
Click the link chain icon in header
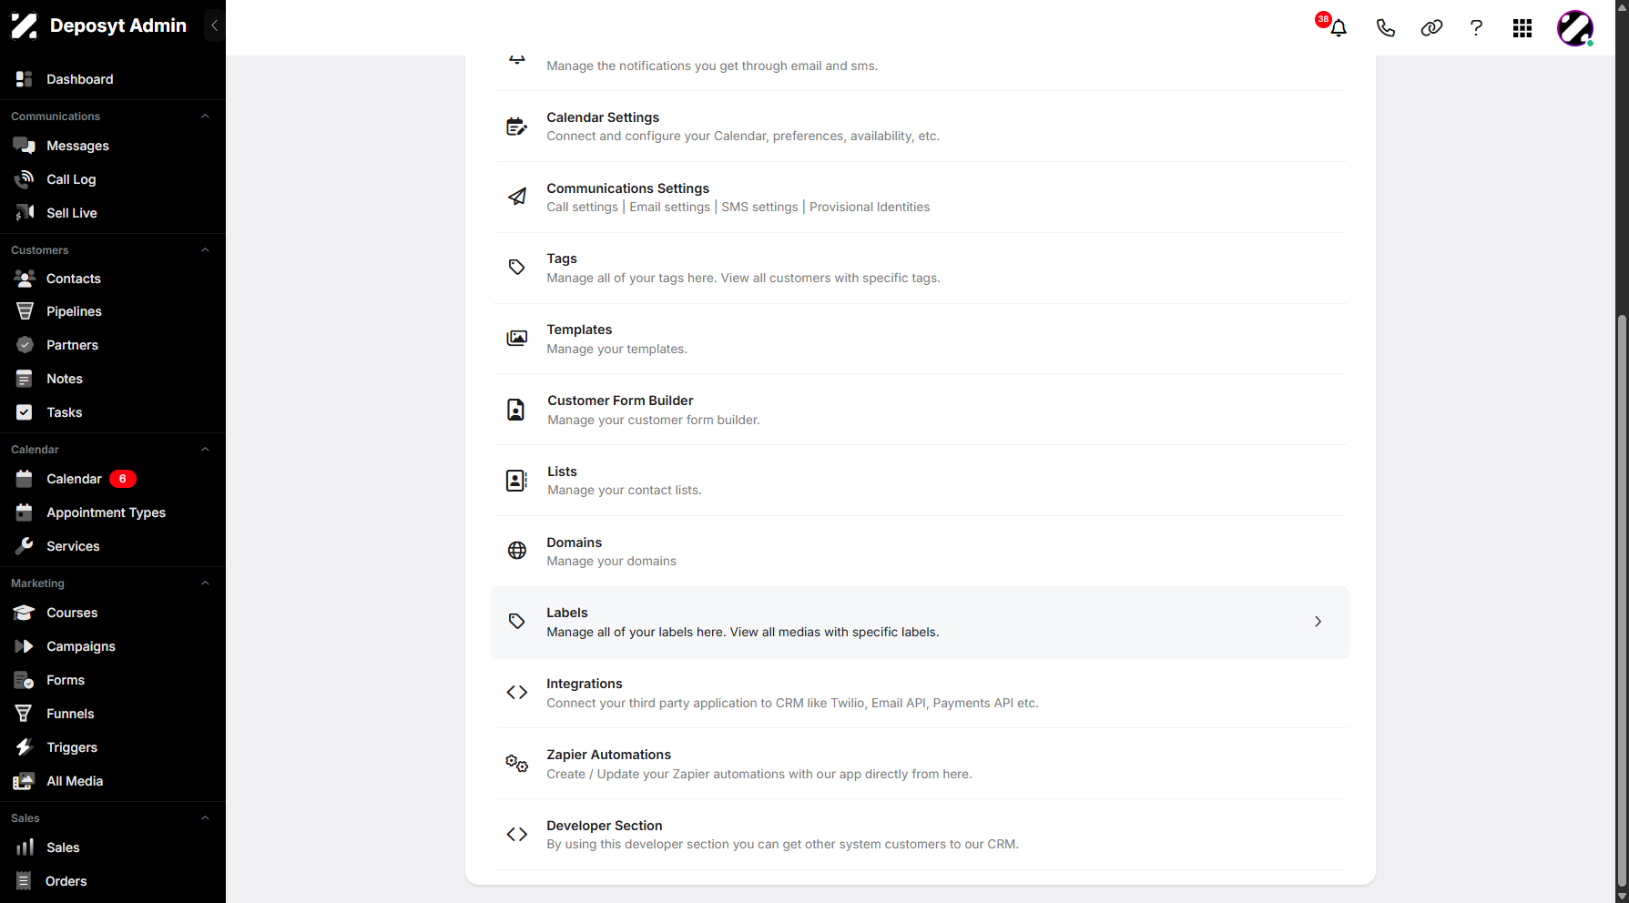(1431, 28)
